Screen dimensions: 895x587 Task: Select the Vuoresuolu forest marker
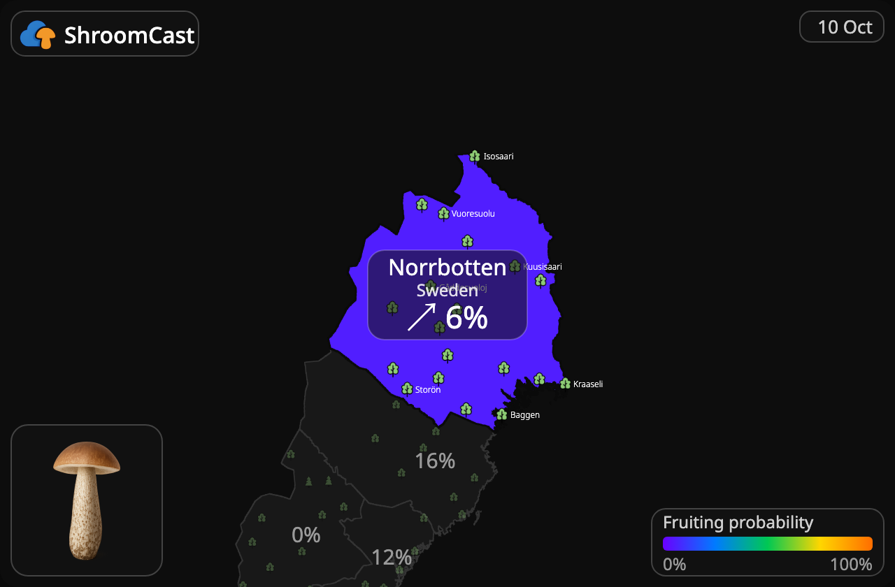click(443, 214)
